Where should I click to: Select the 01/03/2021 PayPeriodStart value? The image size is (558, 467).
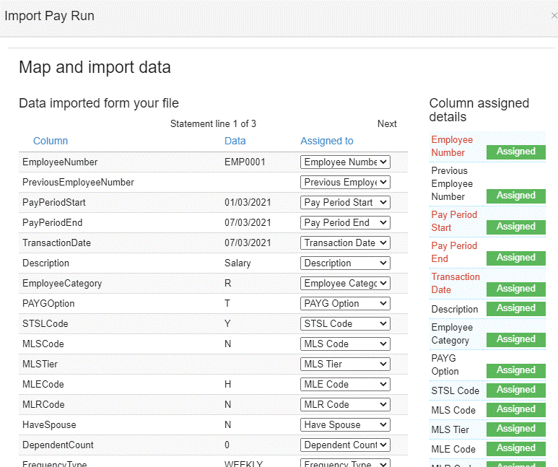click(248, 203)
